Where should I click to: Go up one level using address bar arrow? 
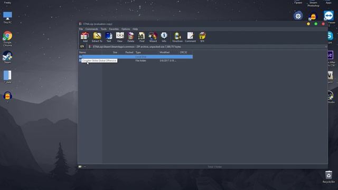coord(82,46)
